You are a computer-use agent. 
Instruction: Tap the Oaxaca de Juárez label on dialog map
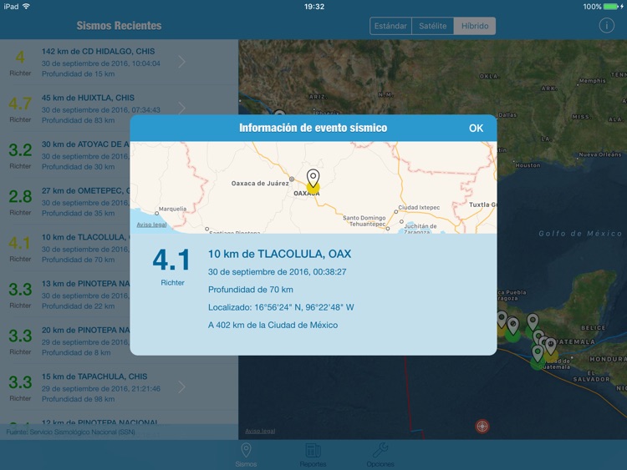point(260,184)
